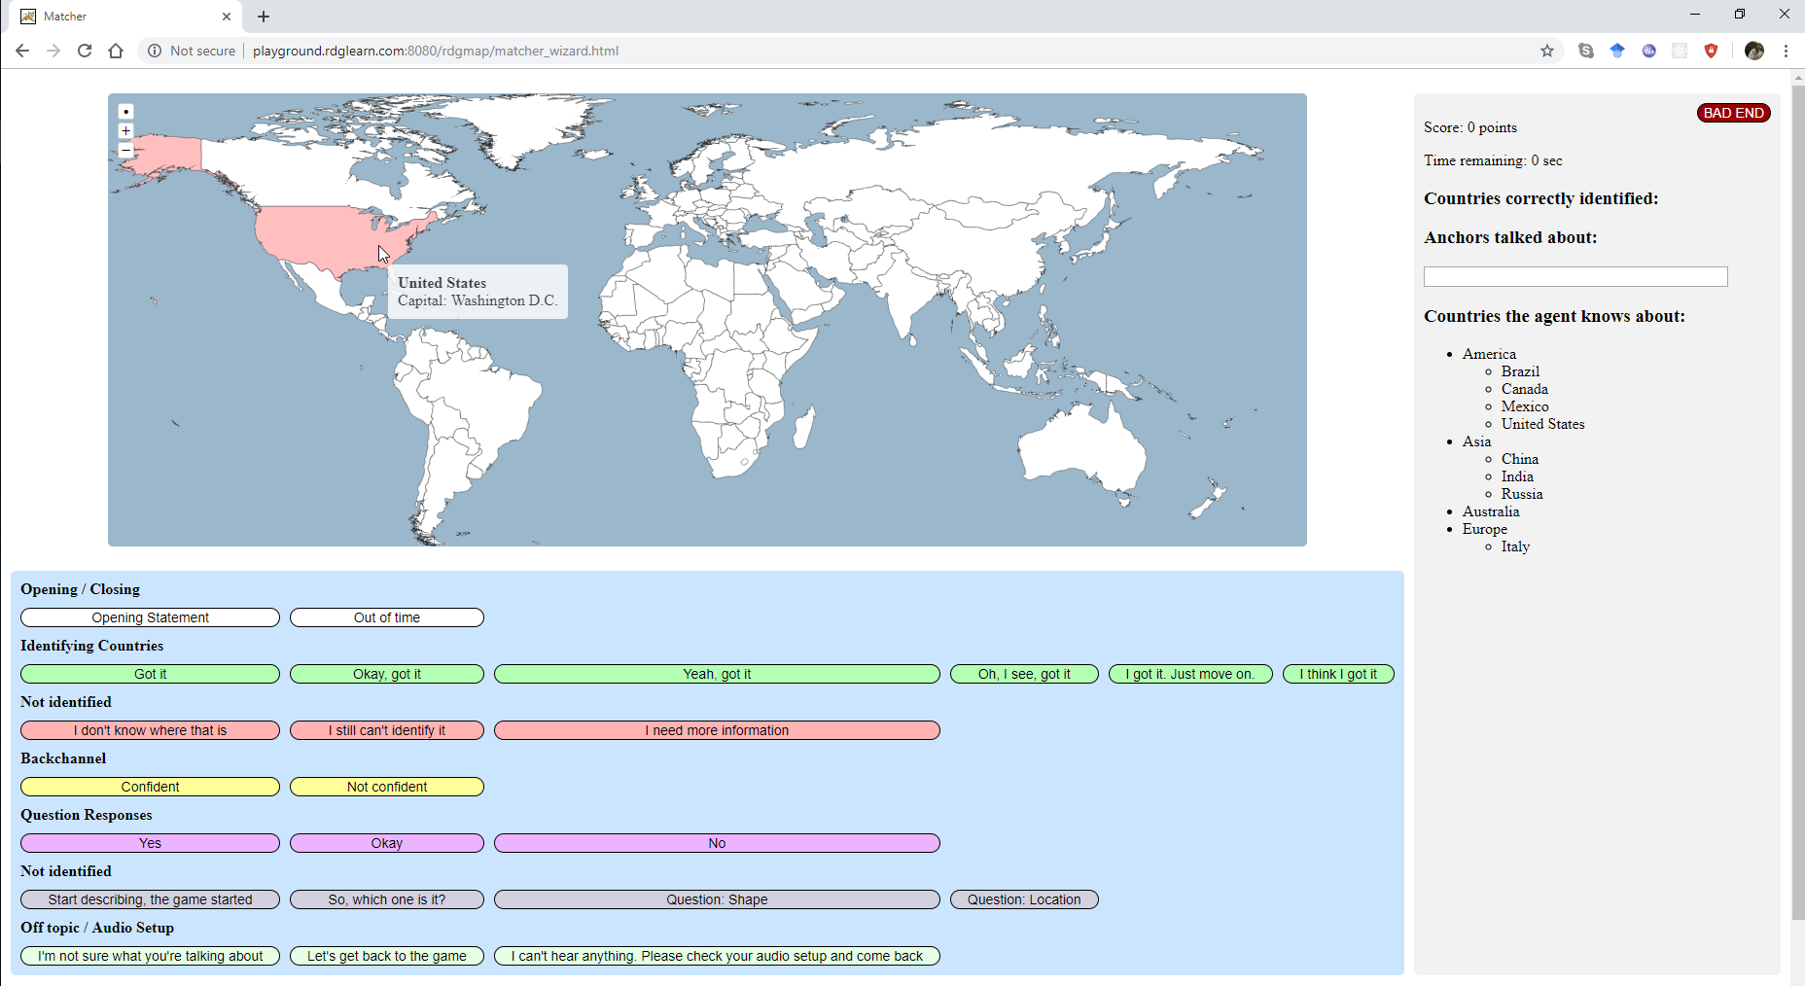Image resolution: width=1805 pixels, height=986 pixels.
Task: Click the anchors text input field
Action: click(1575, 277)
